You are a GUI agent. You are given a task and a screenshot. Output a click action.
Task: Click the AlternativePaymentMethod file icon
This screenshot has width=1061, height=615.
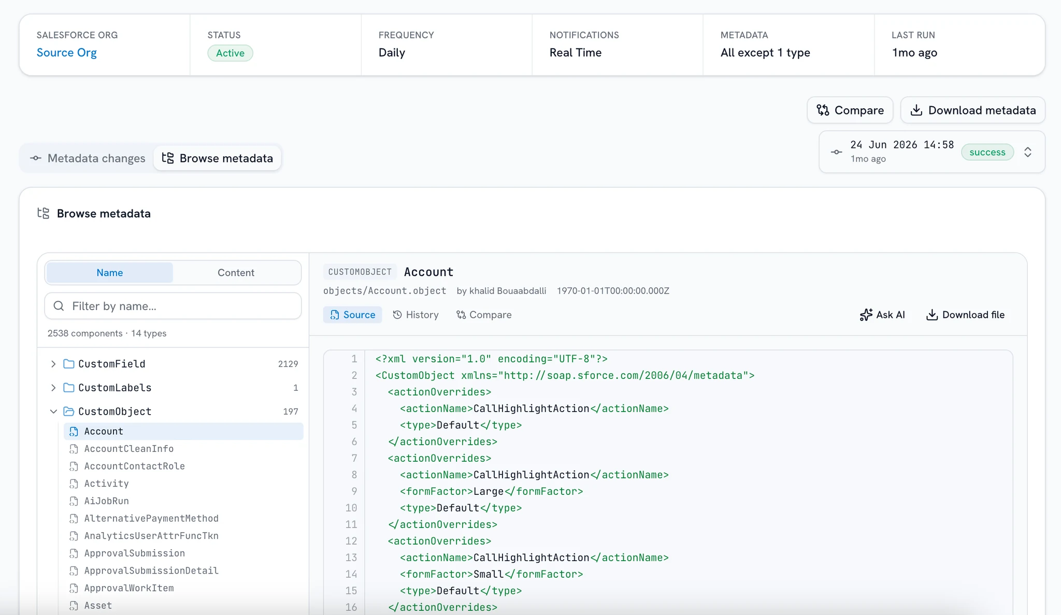[74, 519]
